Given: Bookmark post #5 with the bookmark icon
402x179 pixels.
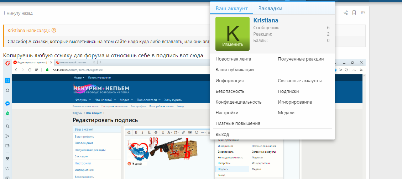Looking at the screenshot, I should pos(354,13).
